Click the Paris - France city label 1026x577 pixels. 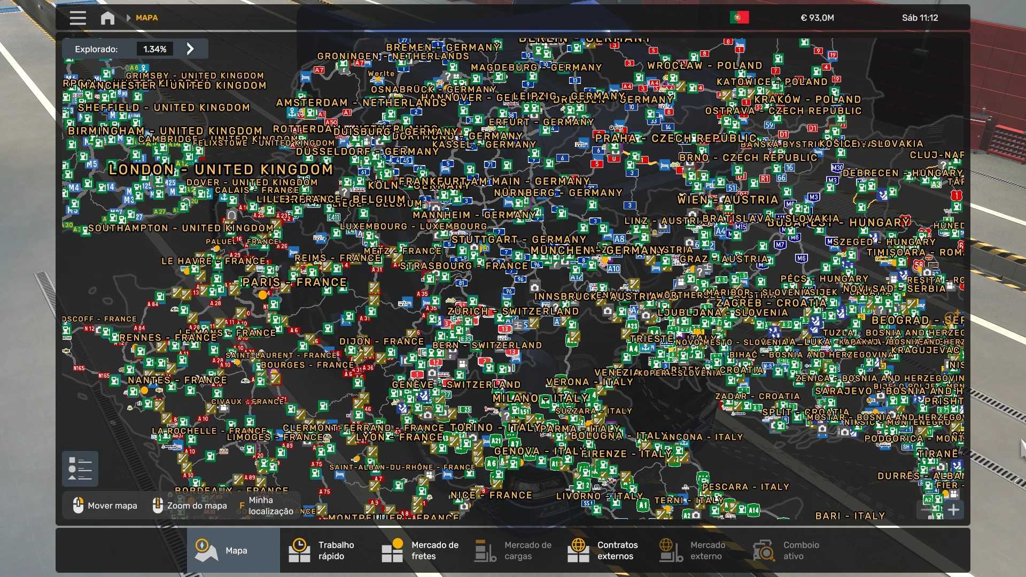pos(294,282)
